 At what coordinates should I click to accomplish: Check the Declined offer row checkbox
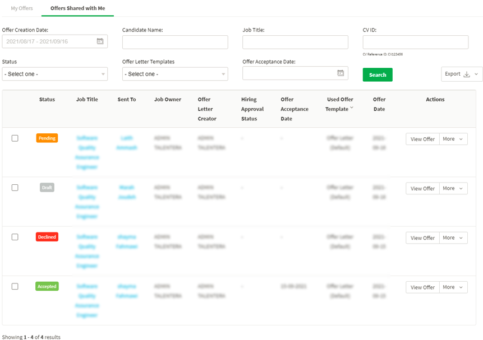tap(15, 237)
